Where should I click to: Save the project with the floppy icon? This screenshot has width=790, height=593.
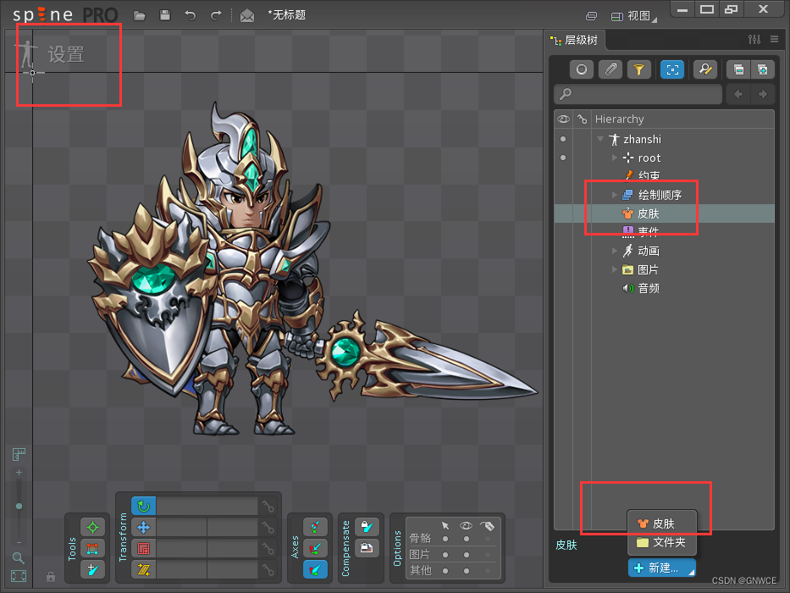pos(165,15)
